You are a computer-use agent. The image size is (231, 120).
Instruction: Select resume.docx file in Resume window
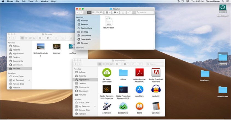109,21
